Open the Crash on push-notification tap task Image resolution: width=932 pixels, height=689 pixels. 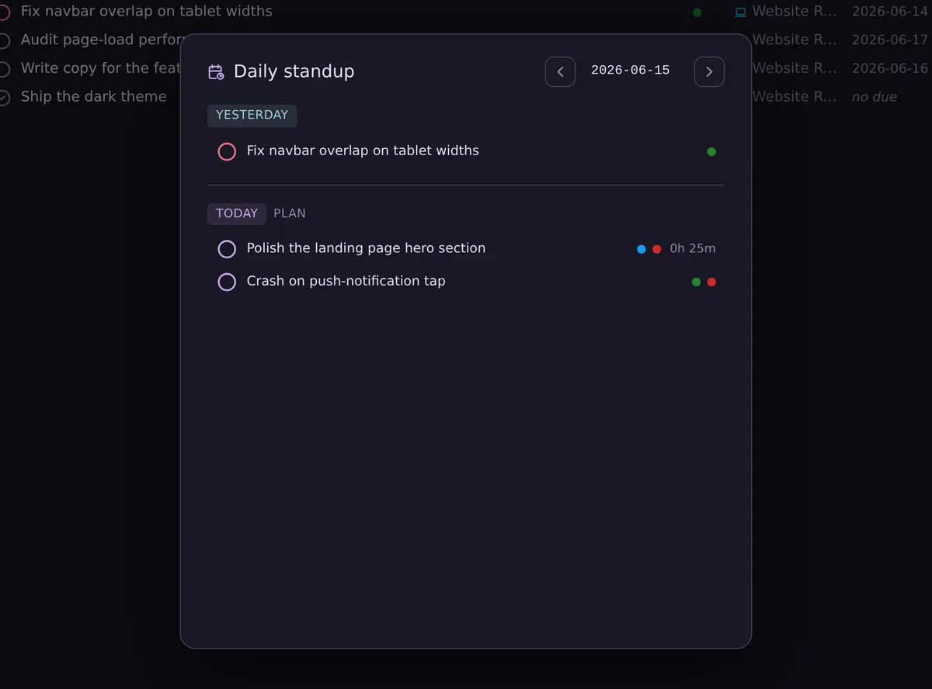(x=346, y=281)
